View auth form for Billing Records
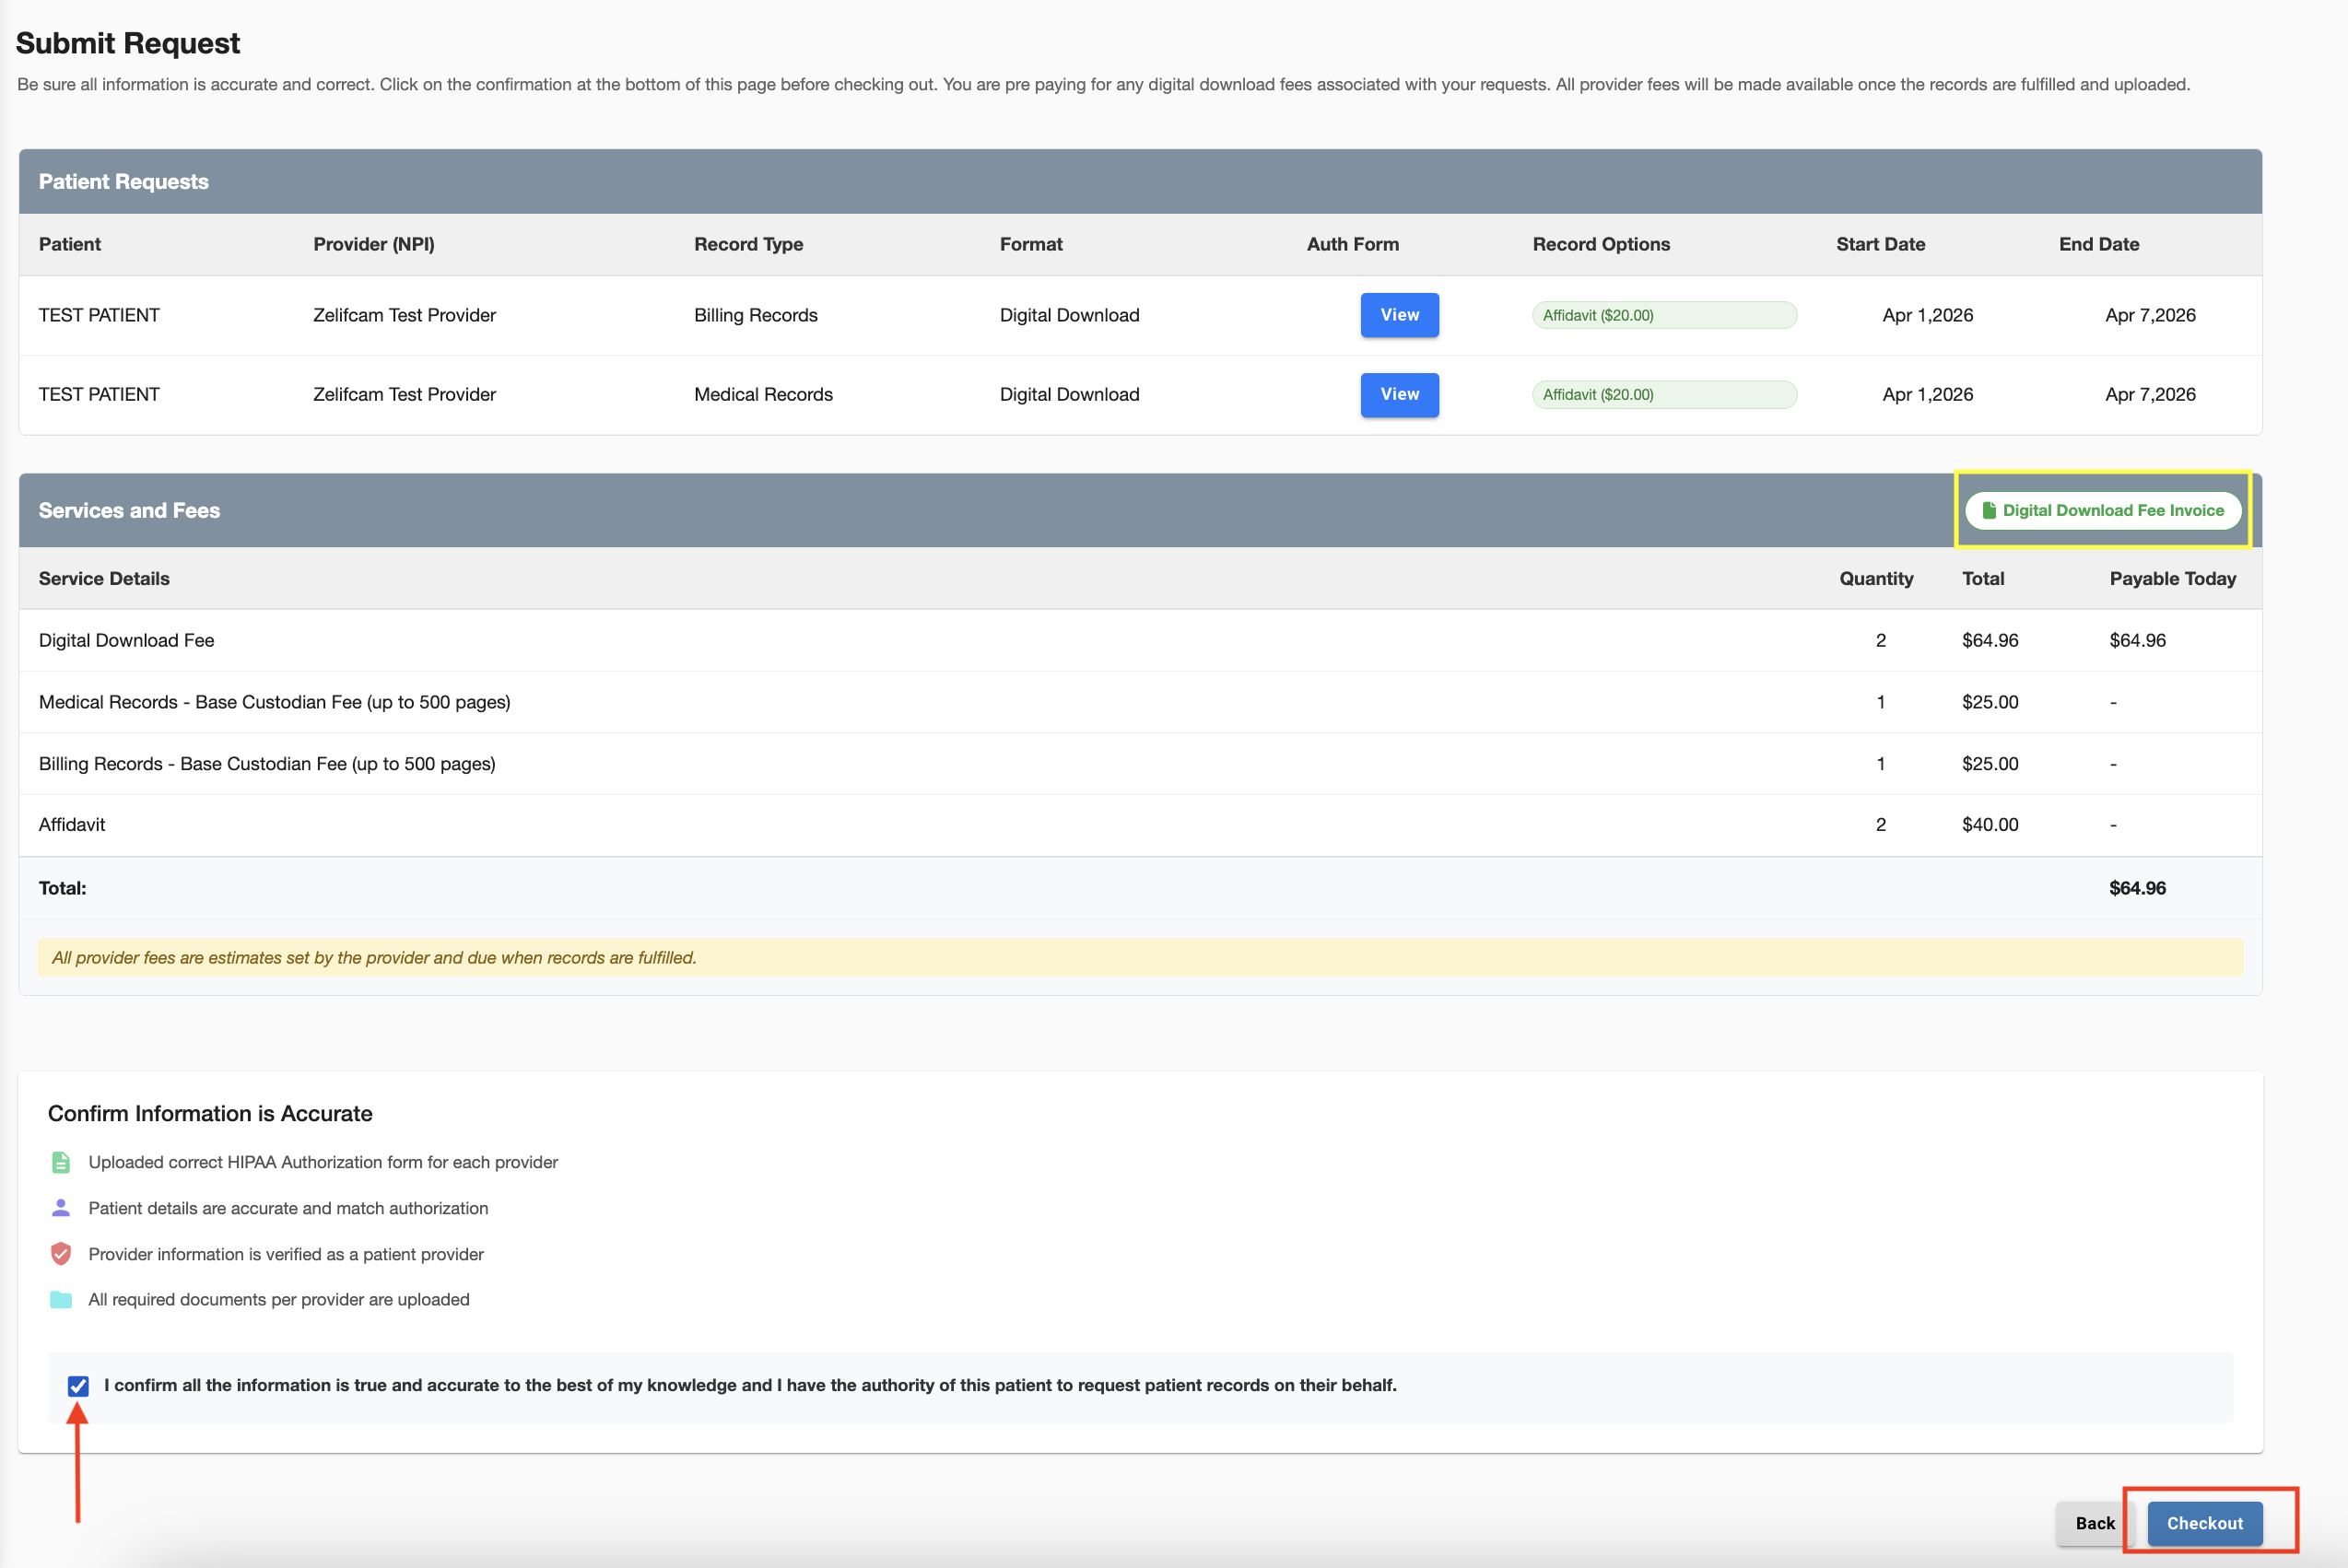This screenshot has height=1568, width=2348. [x=1399, y=315]
